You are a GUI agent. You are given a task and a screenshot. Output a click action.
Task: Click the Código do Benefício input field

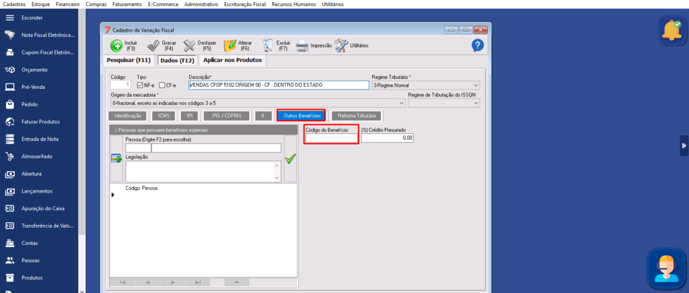[331, 138]
